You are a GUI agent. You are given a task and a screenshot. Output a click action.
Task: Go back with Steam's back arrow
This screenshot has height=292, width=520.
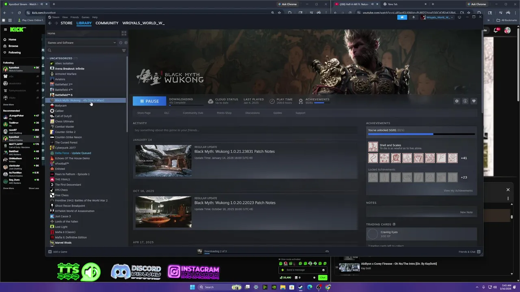pyautogui.click(x=50, y=23)
